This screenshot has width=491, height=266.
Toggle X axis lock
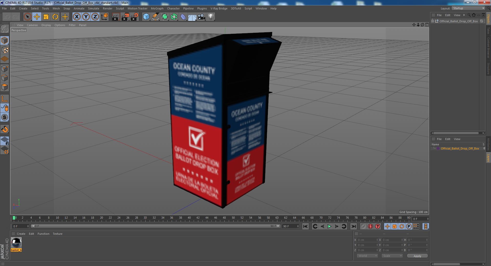[x=77, y=17]
